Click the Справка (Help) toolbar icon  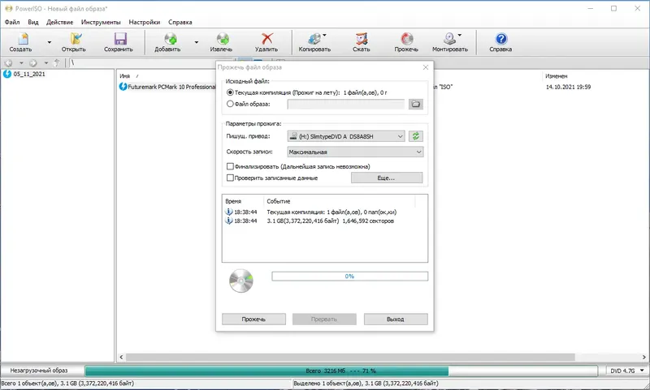[x=500, y=42]
